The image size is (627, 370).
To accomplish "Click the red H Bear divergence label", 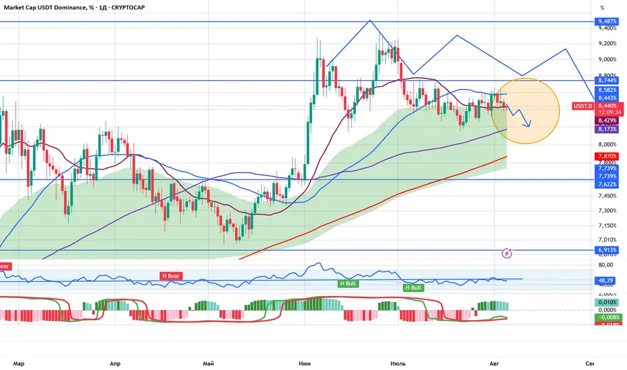I will point(171,276).
